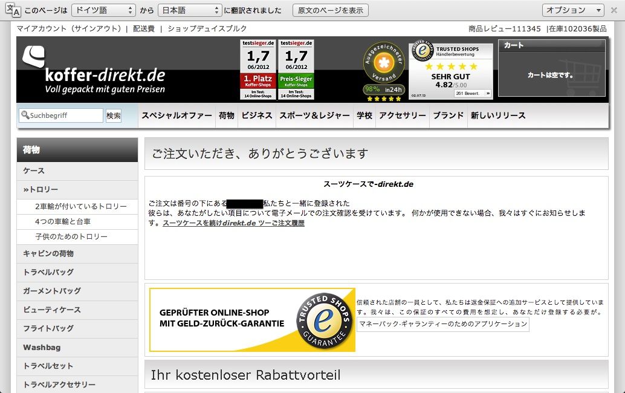Select Washbag category

click(x=77, y=348)
